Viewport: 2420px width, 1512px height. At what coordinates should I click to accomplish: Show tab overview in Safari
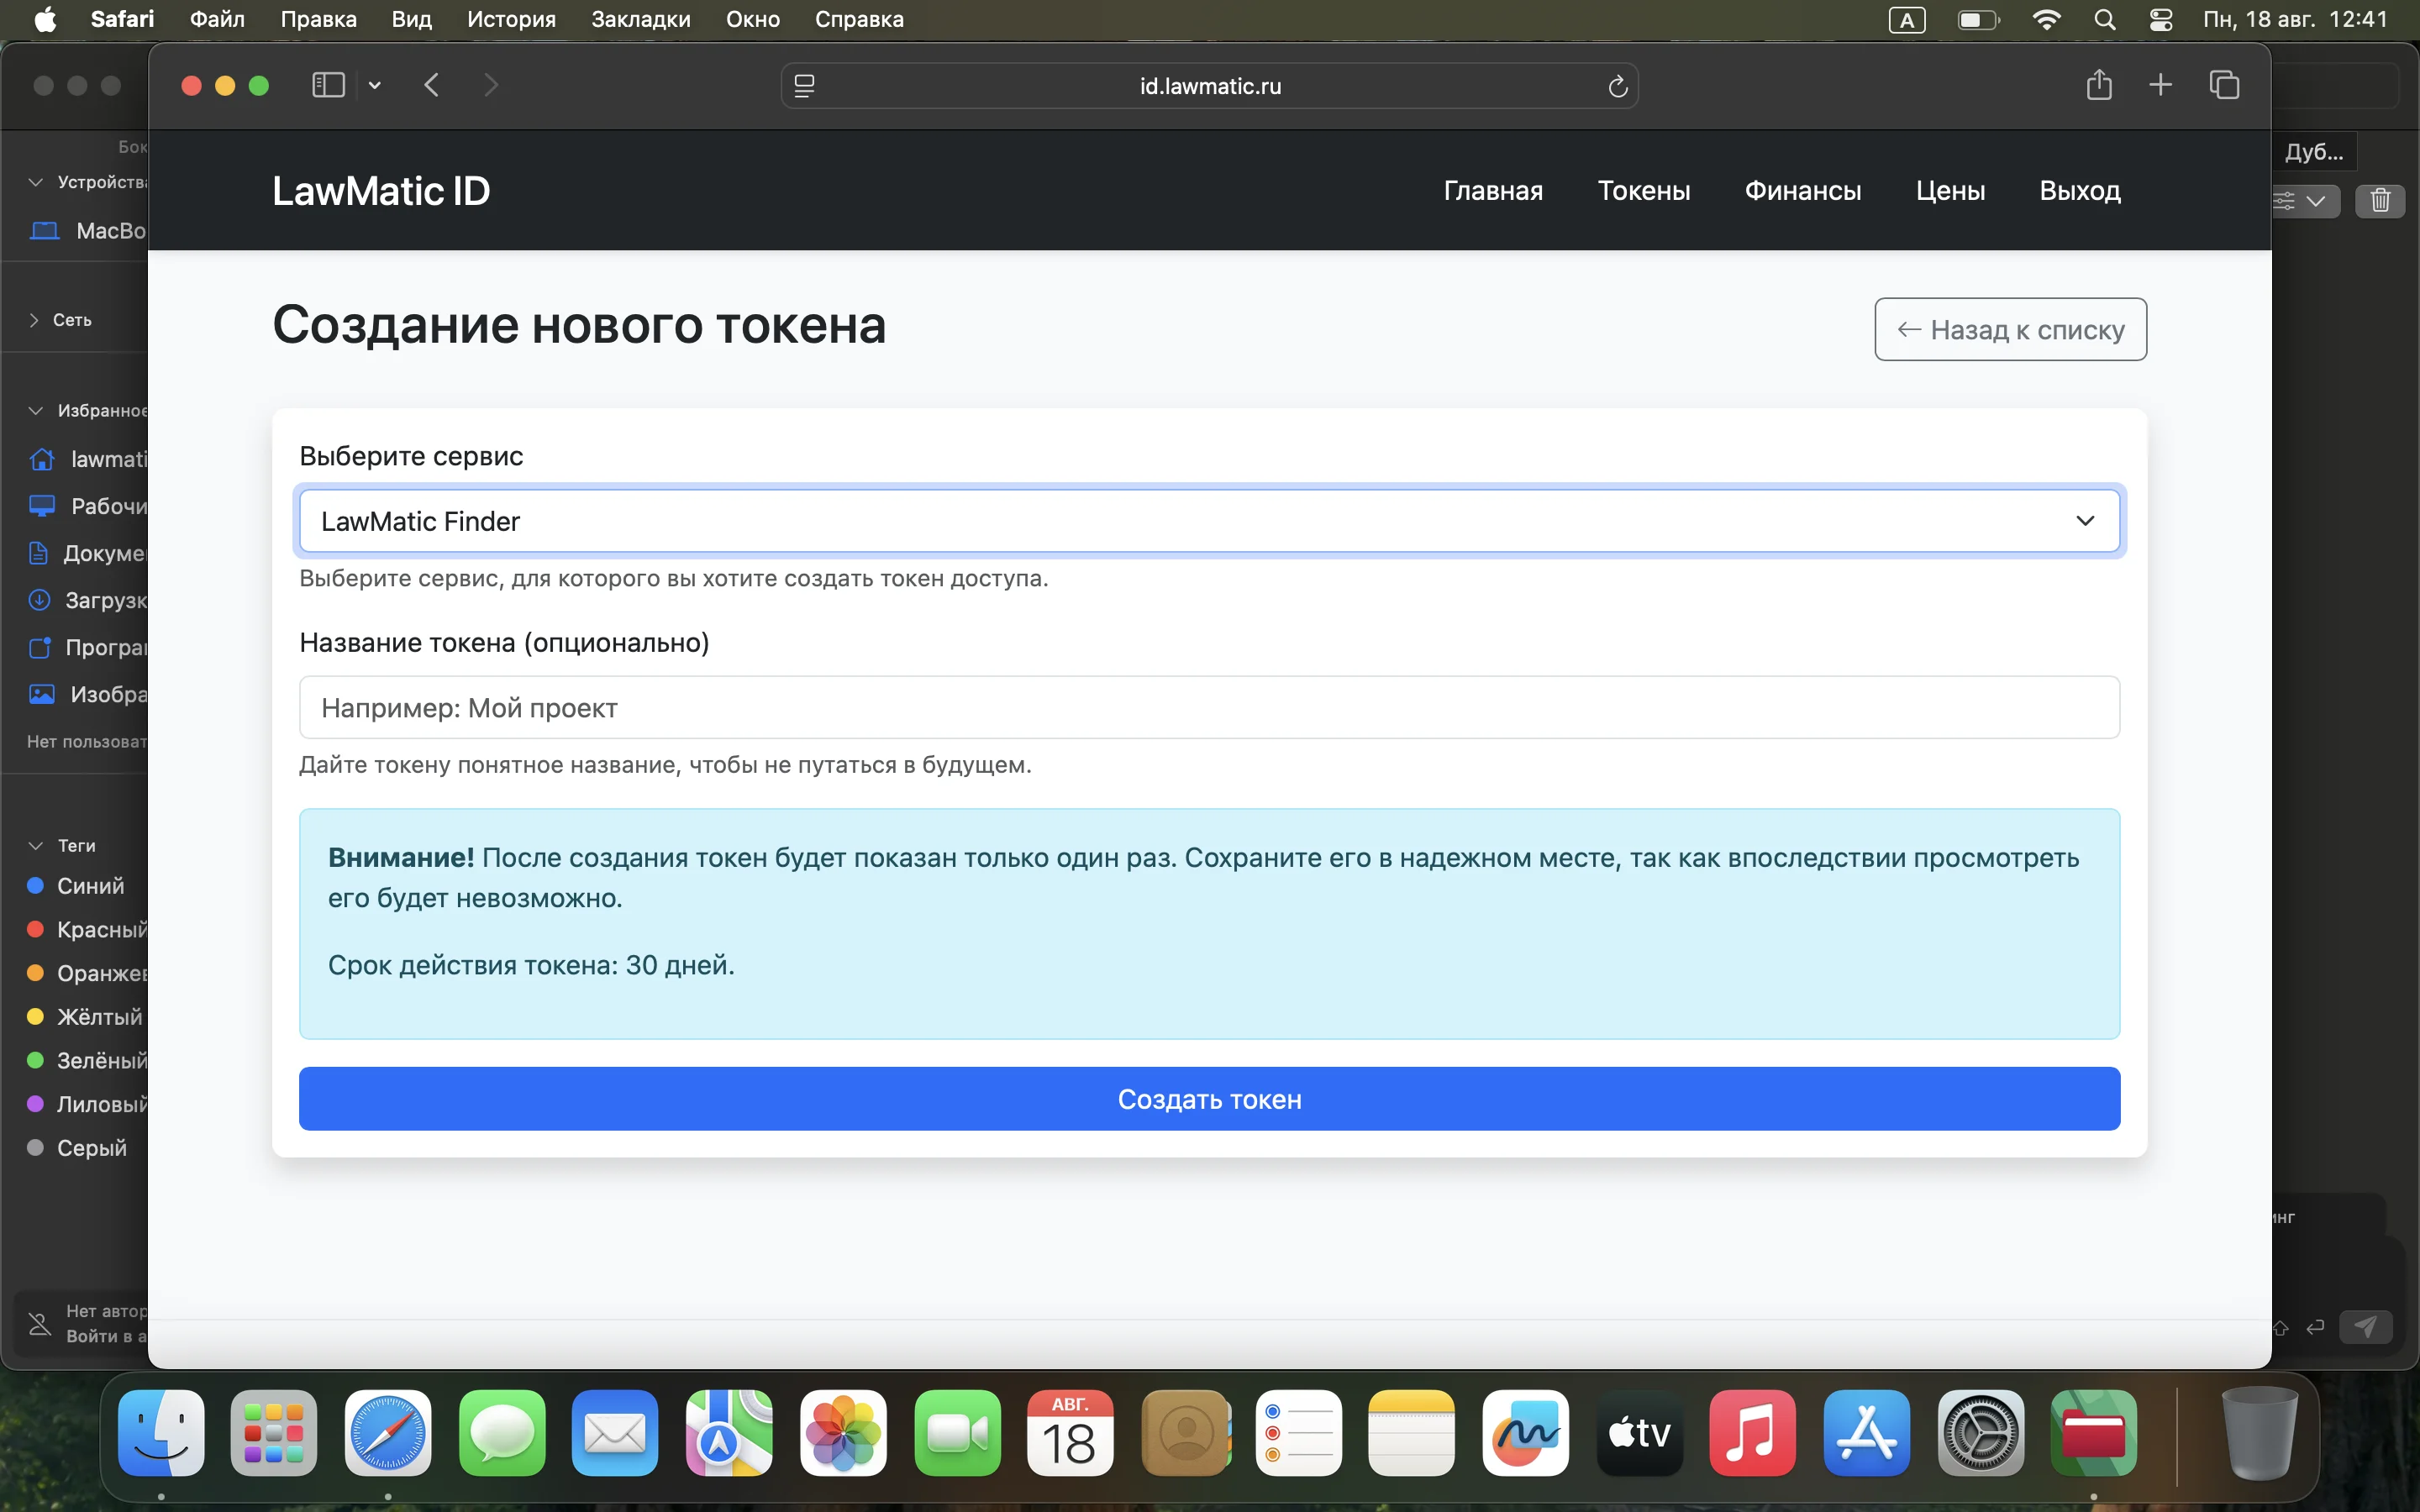coord(2224,85)
